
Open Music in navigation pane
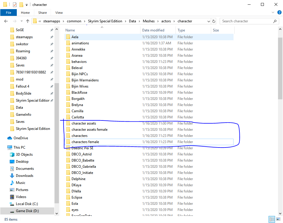[20, 183]
